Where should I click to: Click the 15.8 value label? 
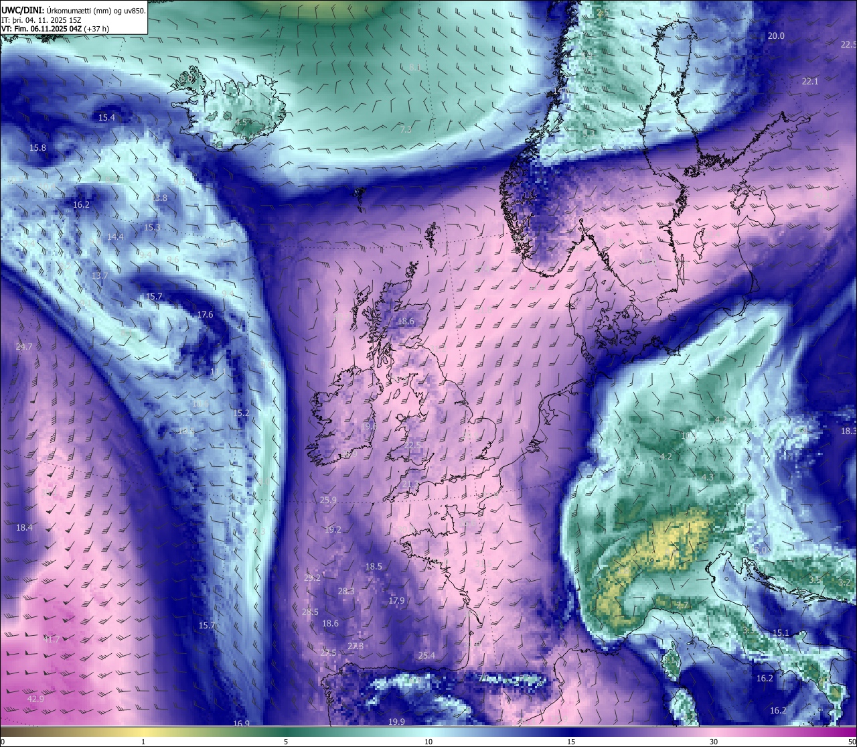coord(38,148)
